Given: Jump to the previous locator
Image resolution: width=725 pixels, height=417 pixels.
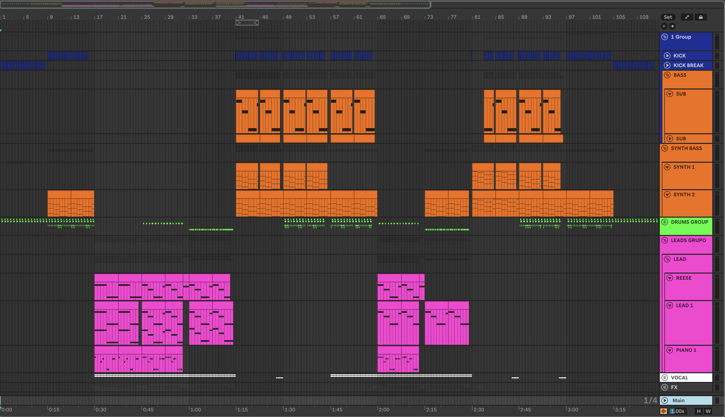Looking at the screenshot, I should coord(664,26).
